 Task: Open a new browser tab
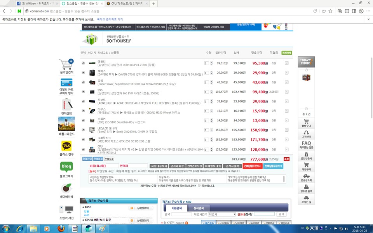(154, 3)
